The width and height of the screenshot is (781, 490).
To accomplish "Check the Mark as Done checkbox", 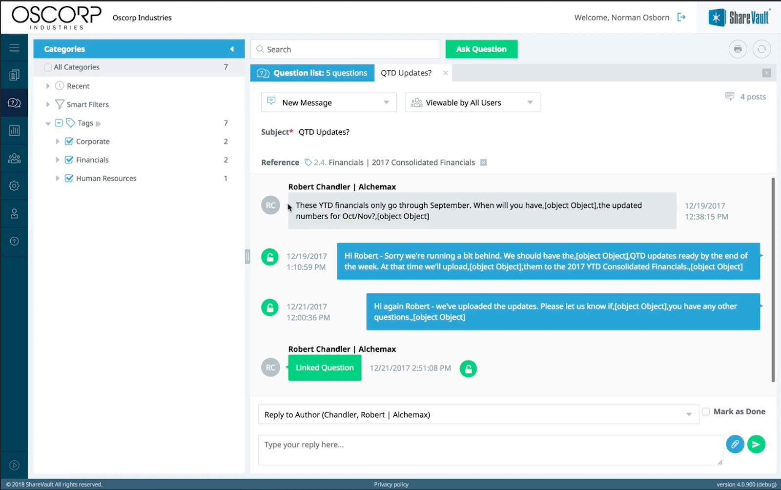I will pos(706,411).
